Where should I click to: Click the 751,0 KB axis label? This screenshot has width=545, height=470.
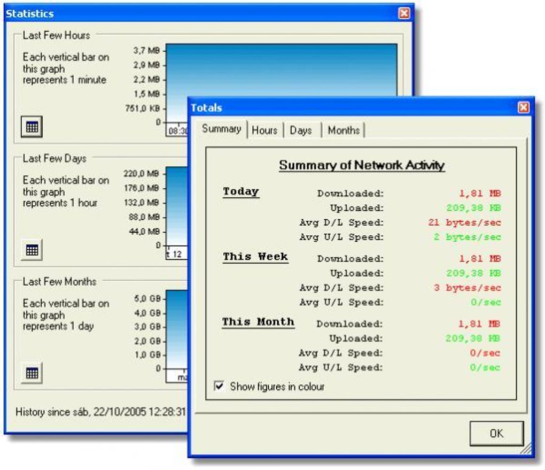tap(143, 108)
